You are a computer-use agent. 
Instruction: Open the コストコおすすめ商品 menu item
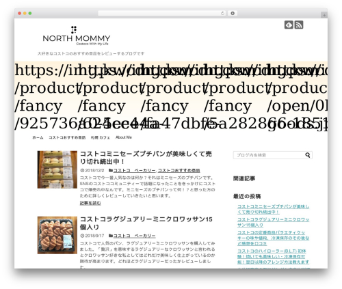(x=67, y=137)
